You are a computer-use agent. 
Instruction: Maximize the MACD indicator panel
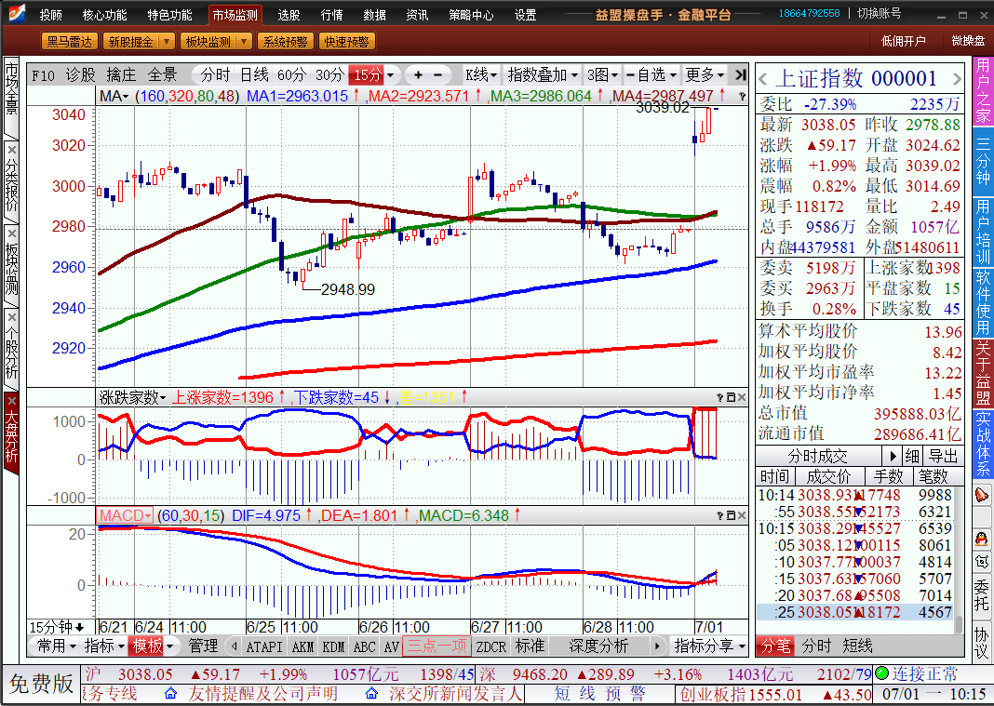[731, 516]
